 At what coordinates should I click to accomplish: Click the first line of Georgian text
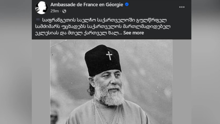[104, 20]
